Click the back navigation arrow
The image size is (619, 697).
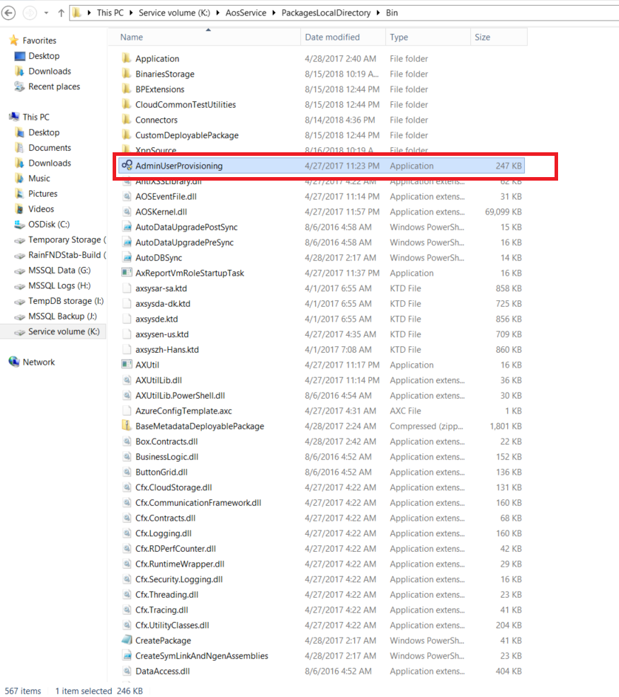click(10, 12)
